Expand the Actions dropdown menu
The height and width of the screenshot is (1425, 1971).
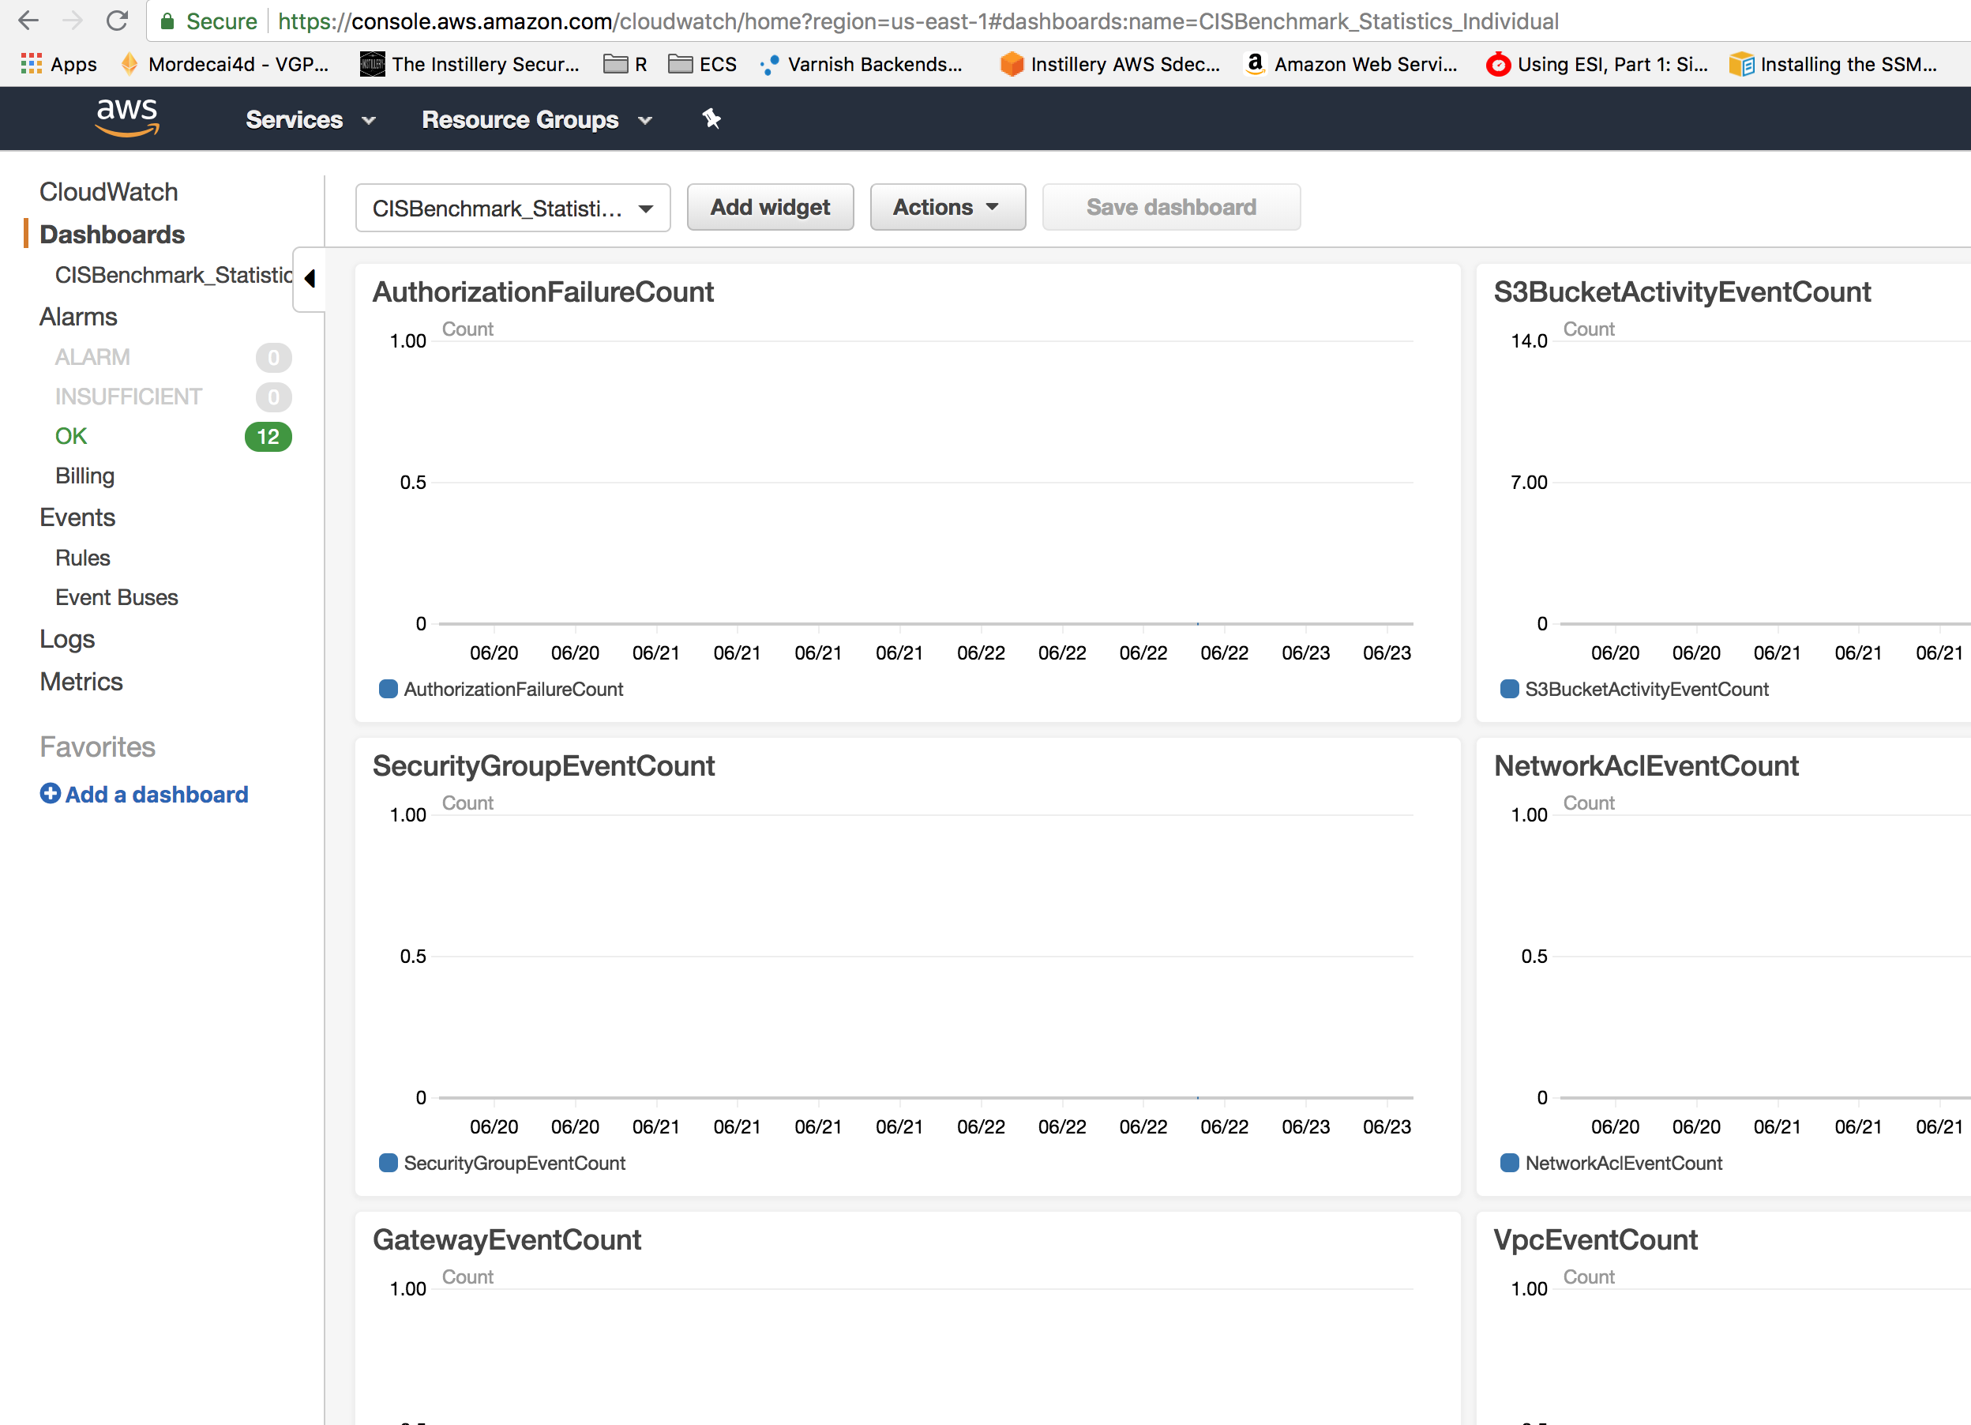coord(944,207)
